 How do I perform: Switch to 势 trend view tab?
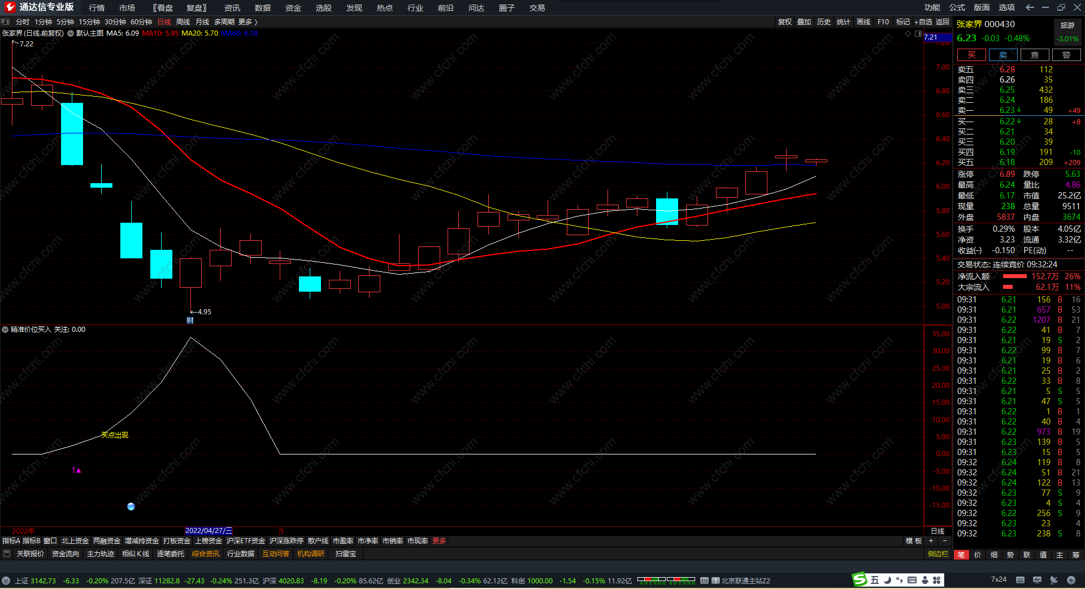coord(1010,555)
